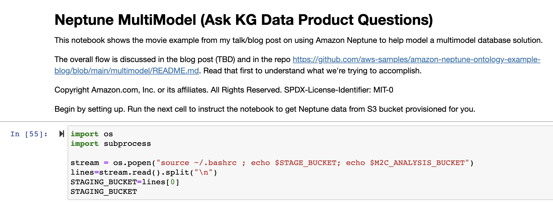Screen dimensions: 553x202
Task: Click the 'Begin by setting up' paragraph
Action: (x=265, y=109)
